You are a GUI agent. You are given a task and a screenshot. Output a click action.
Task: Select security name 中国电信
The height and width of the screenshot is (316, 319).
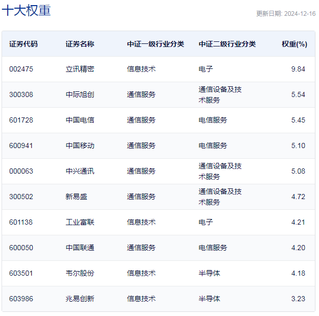[x=80, y=120]
